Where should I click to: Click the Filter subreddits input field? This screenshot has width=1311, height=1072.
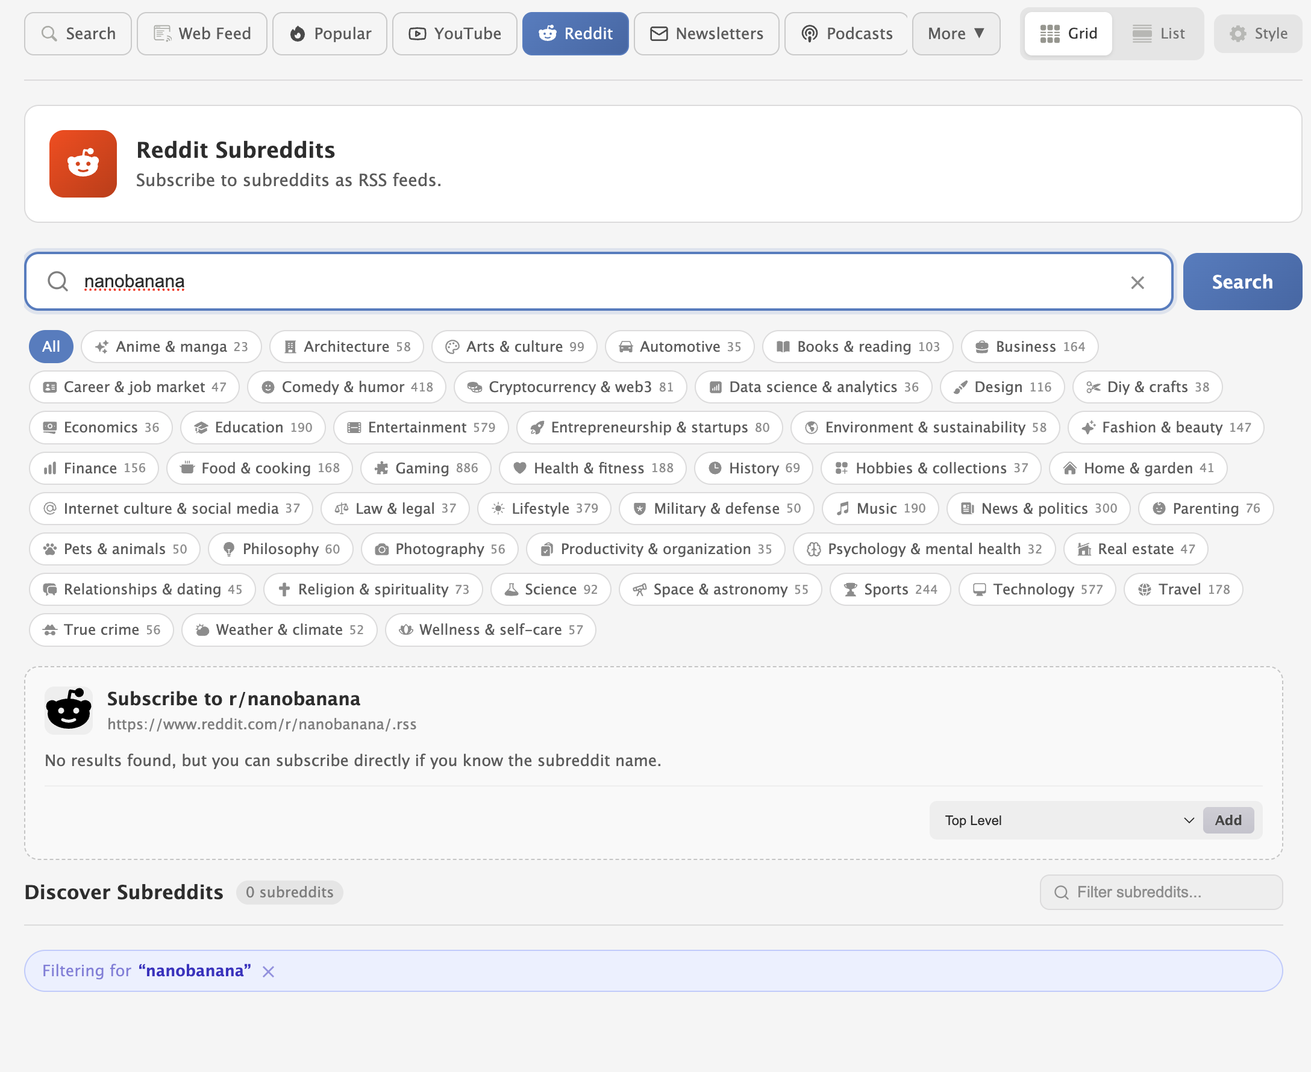[1161, 892]
